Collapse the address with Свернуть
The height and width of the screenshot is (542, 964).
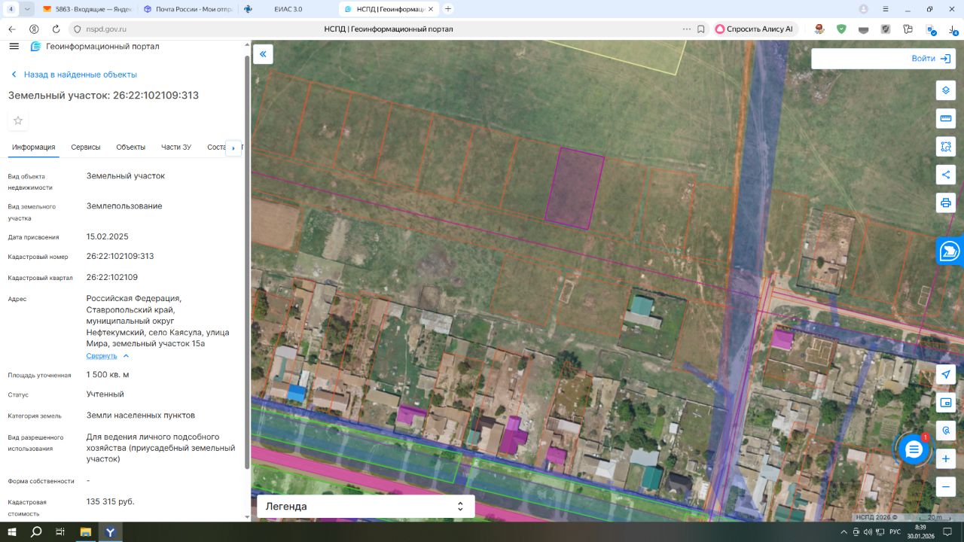click(x=102, y=356)
